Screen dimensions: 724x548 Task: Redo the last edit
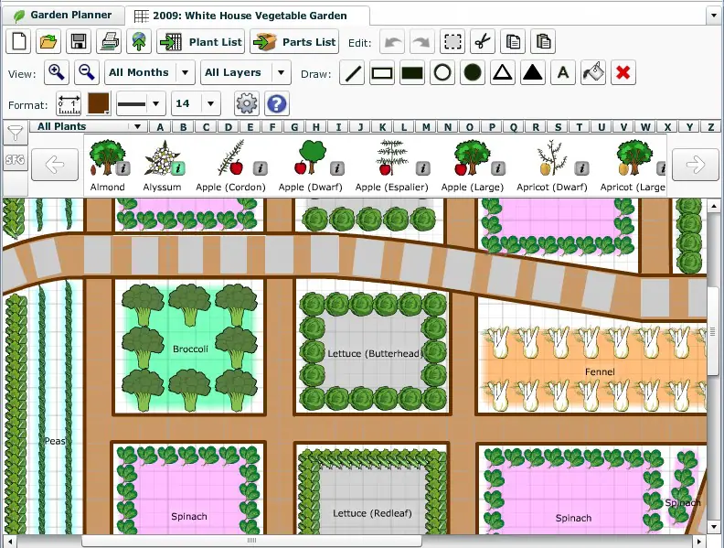(421, 42)
